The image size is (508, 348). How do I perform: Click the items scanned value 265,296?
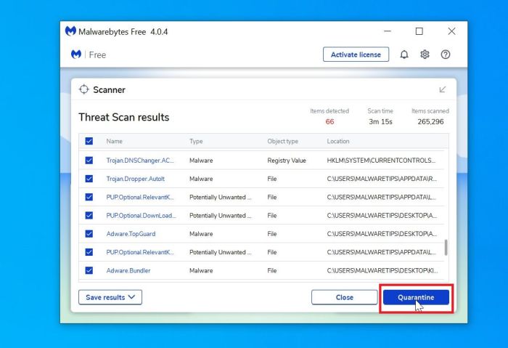pos(430,121)
